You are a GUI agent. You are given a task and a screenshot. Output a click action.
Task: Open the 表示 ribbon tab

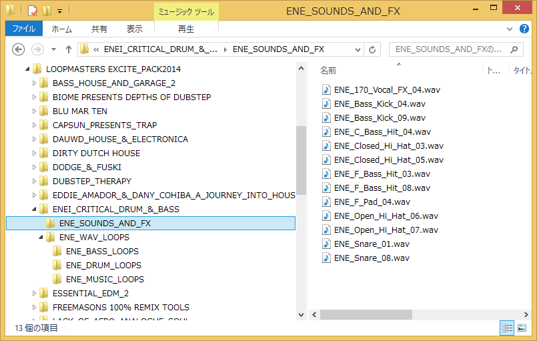[x=135, y=29]
